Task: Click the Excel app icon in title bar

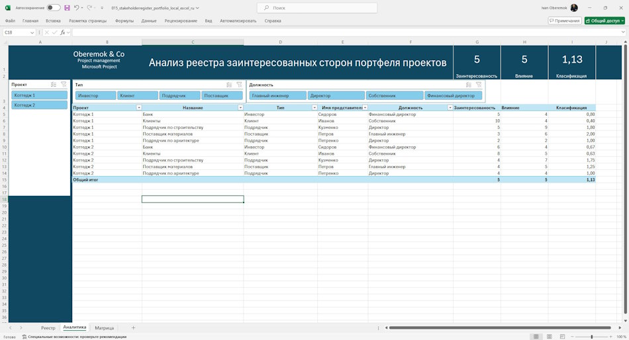Action: (8, 8)
